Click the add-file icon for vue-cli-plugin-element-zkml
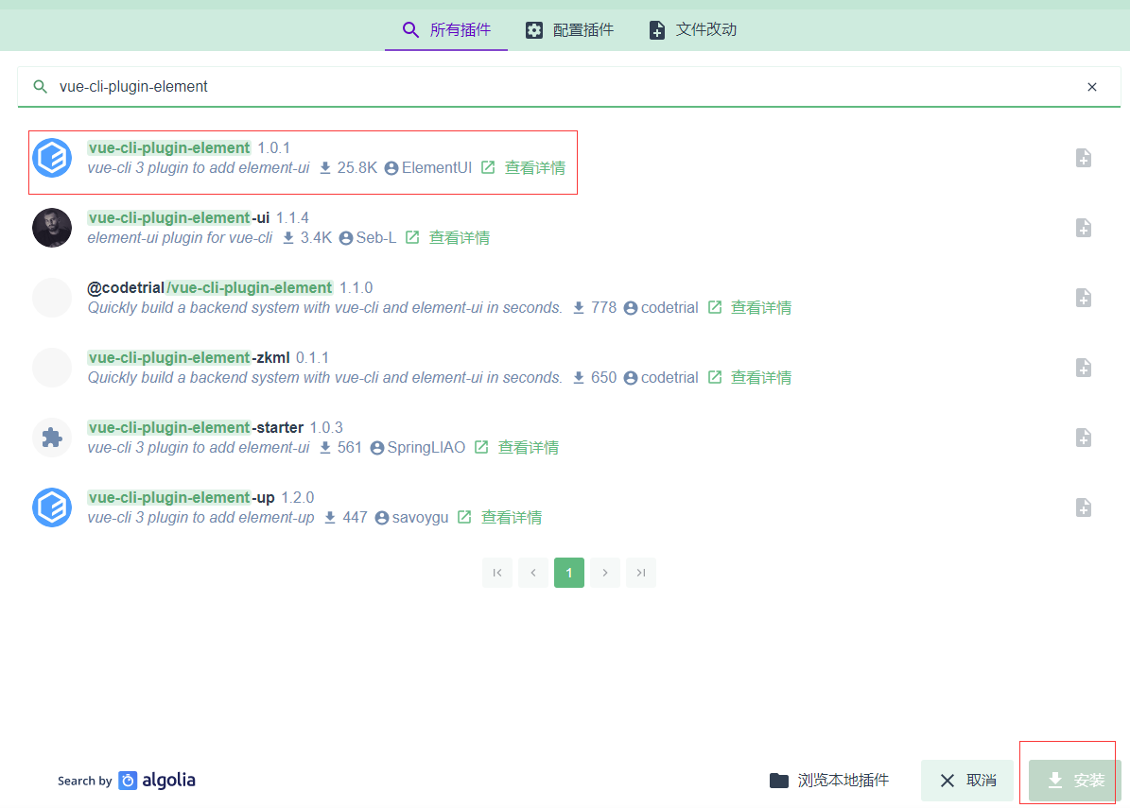 [x=1083, y=368]
